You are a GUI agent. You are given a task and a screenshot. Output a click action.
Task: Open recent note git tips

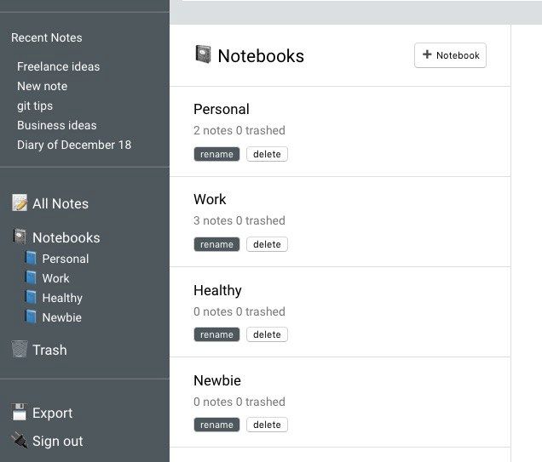tap(35, 106)
